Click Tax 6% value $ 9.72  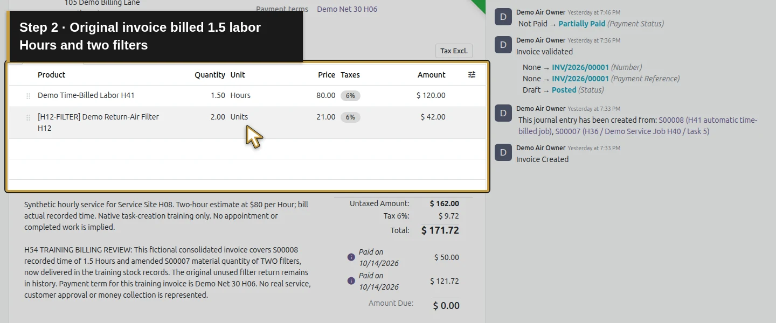[449, 216]
